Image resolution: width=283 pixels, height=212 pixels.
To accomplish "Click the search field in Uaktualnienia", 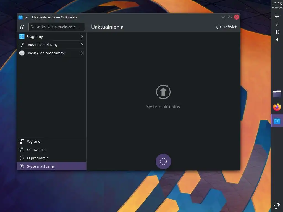I will tap(56, 27).
